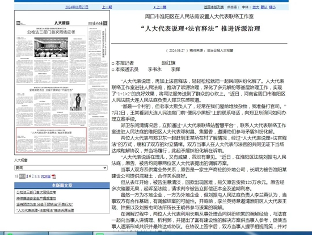Click the standing figure illustration in thumbnail
Image resolution: width=312 pixels, height=235 pixels.
[x=78, y=102]
